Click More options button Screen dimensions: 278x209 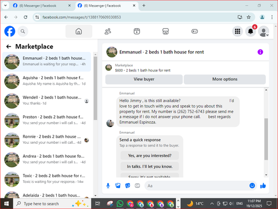pyautogui.click(x=225, y=79)
